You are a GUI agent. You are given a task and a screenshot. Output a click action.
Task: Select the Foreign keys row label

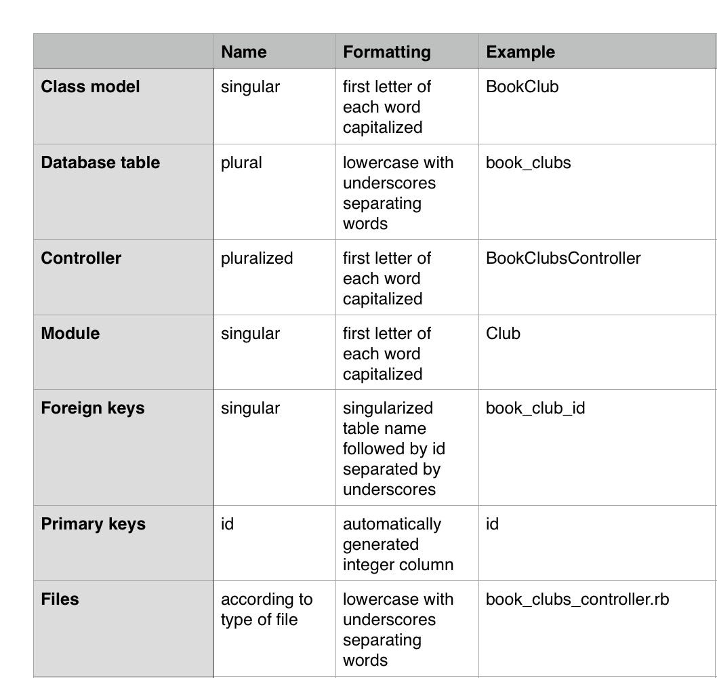pos(92,408)
